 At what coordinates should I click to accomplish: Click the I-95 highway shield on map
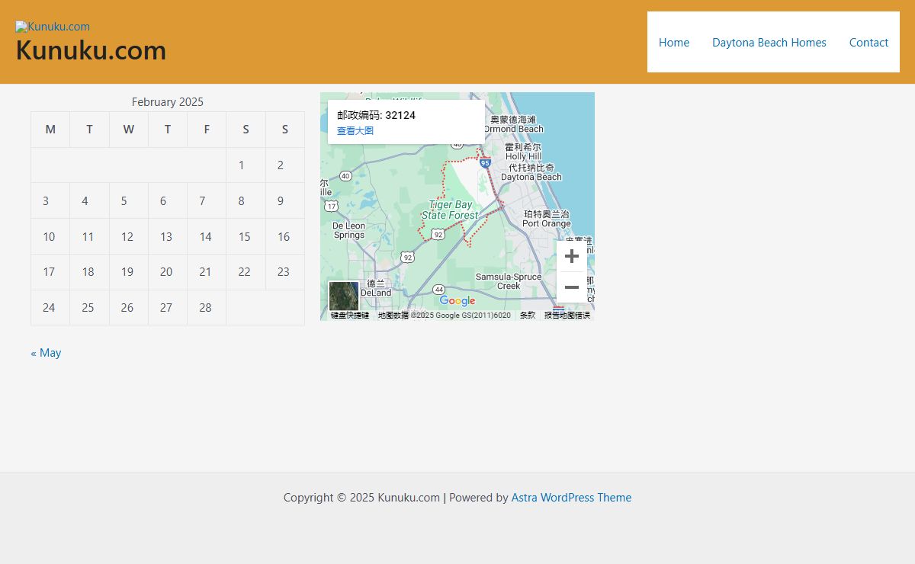485,162
